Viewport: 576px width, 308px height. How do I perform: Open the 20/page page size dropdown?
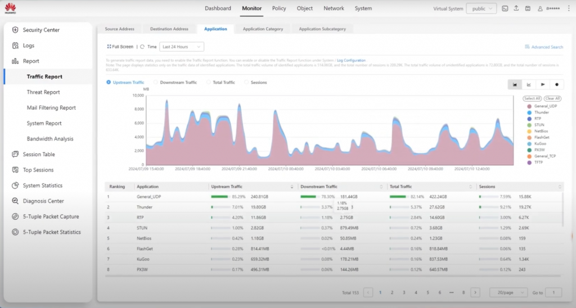pos(508,292)
